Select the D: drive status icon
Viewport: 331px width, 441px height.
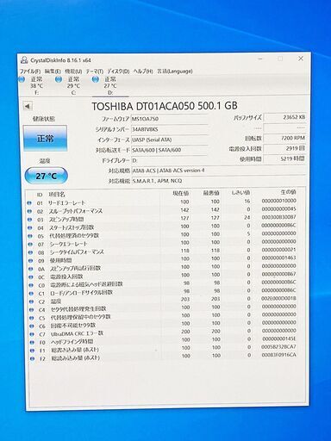coord(96,79)
